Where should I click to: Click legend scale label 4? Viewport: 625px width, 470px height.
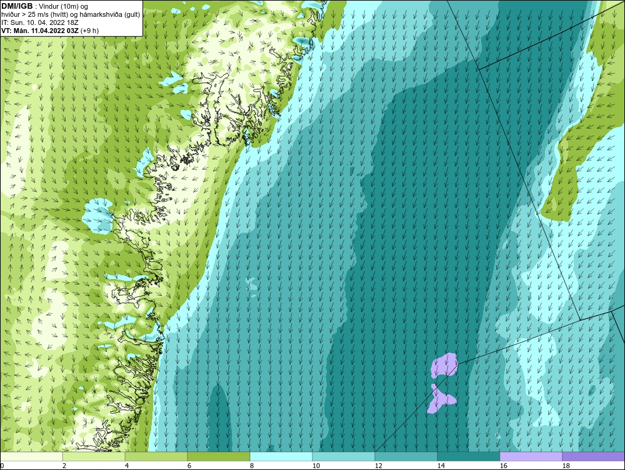click(127, 466)
